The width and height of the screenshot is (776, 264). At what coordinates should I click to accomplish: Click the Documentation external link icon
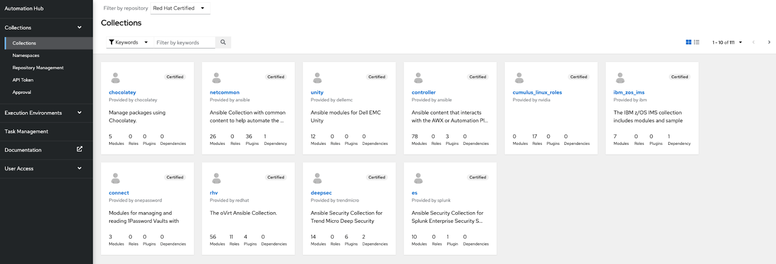tap(80, 149)
